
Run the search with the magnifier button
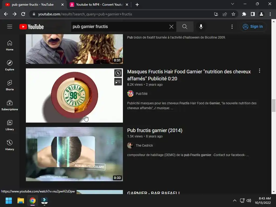[185, 27]
